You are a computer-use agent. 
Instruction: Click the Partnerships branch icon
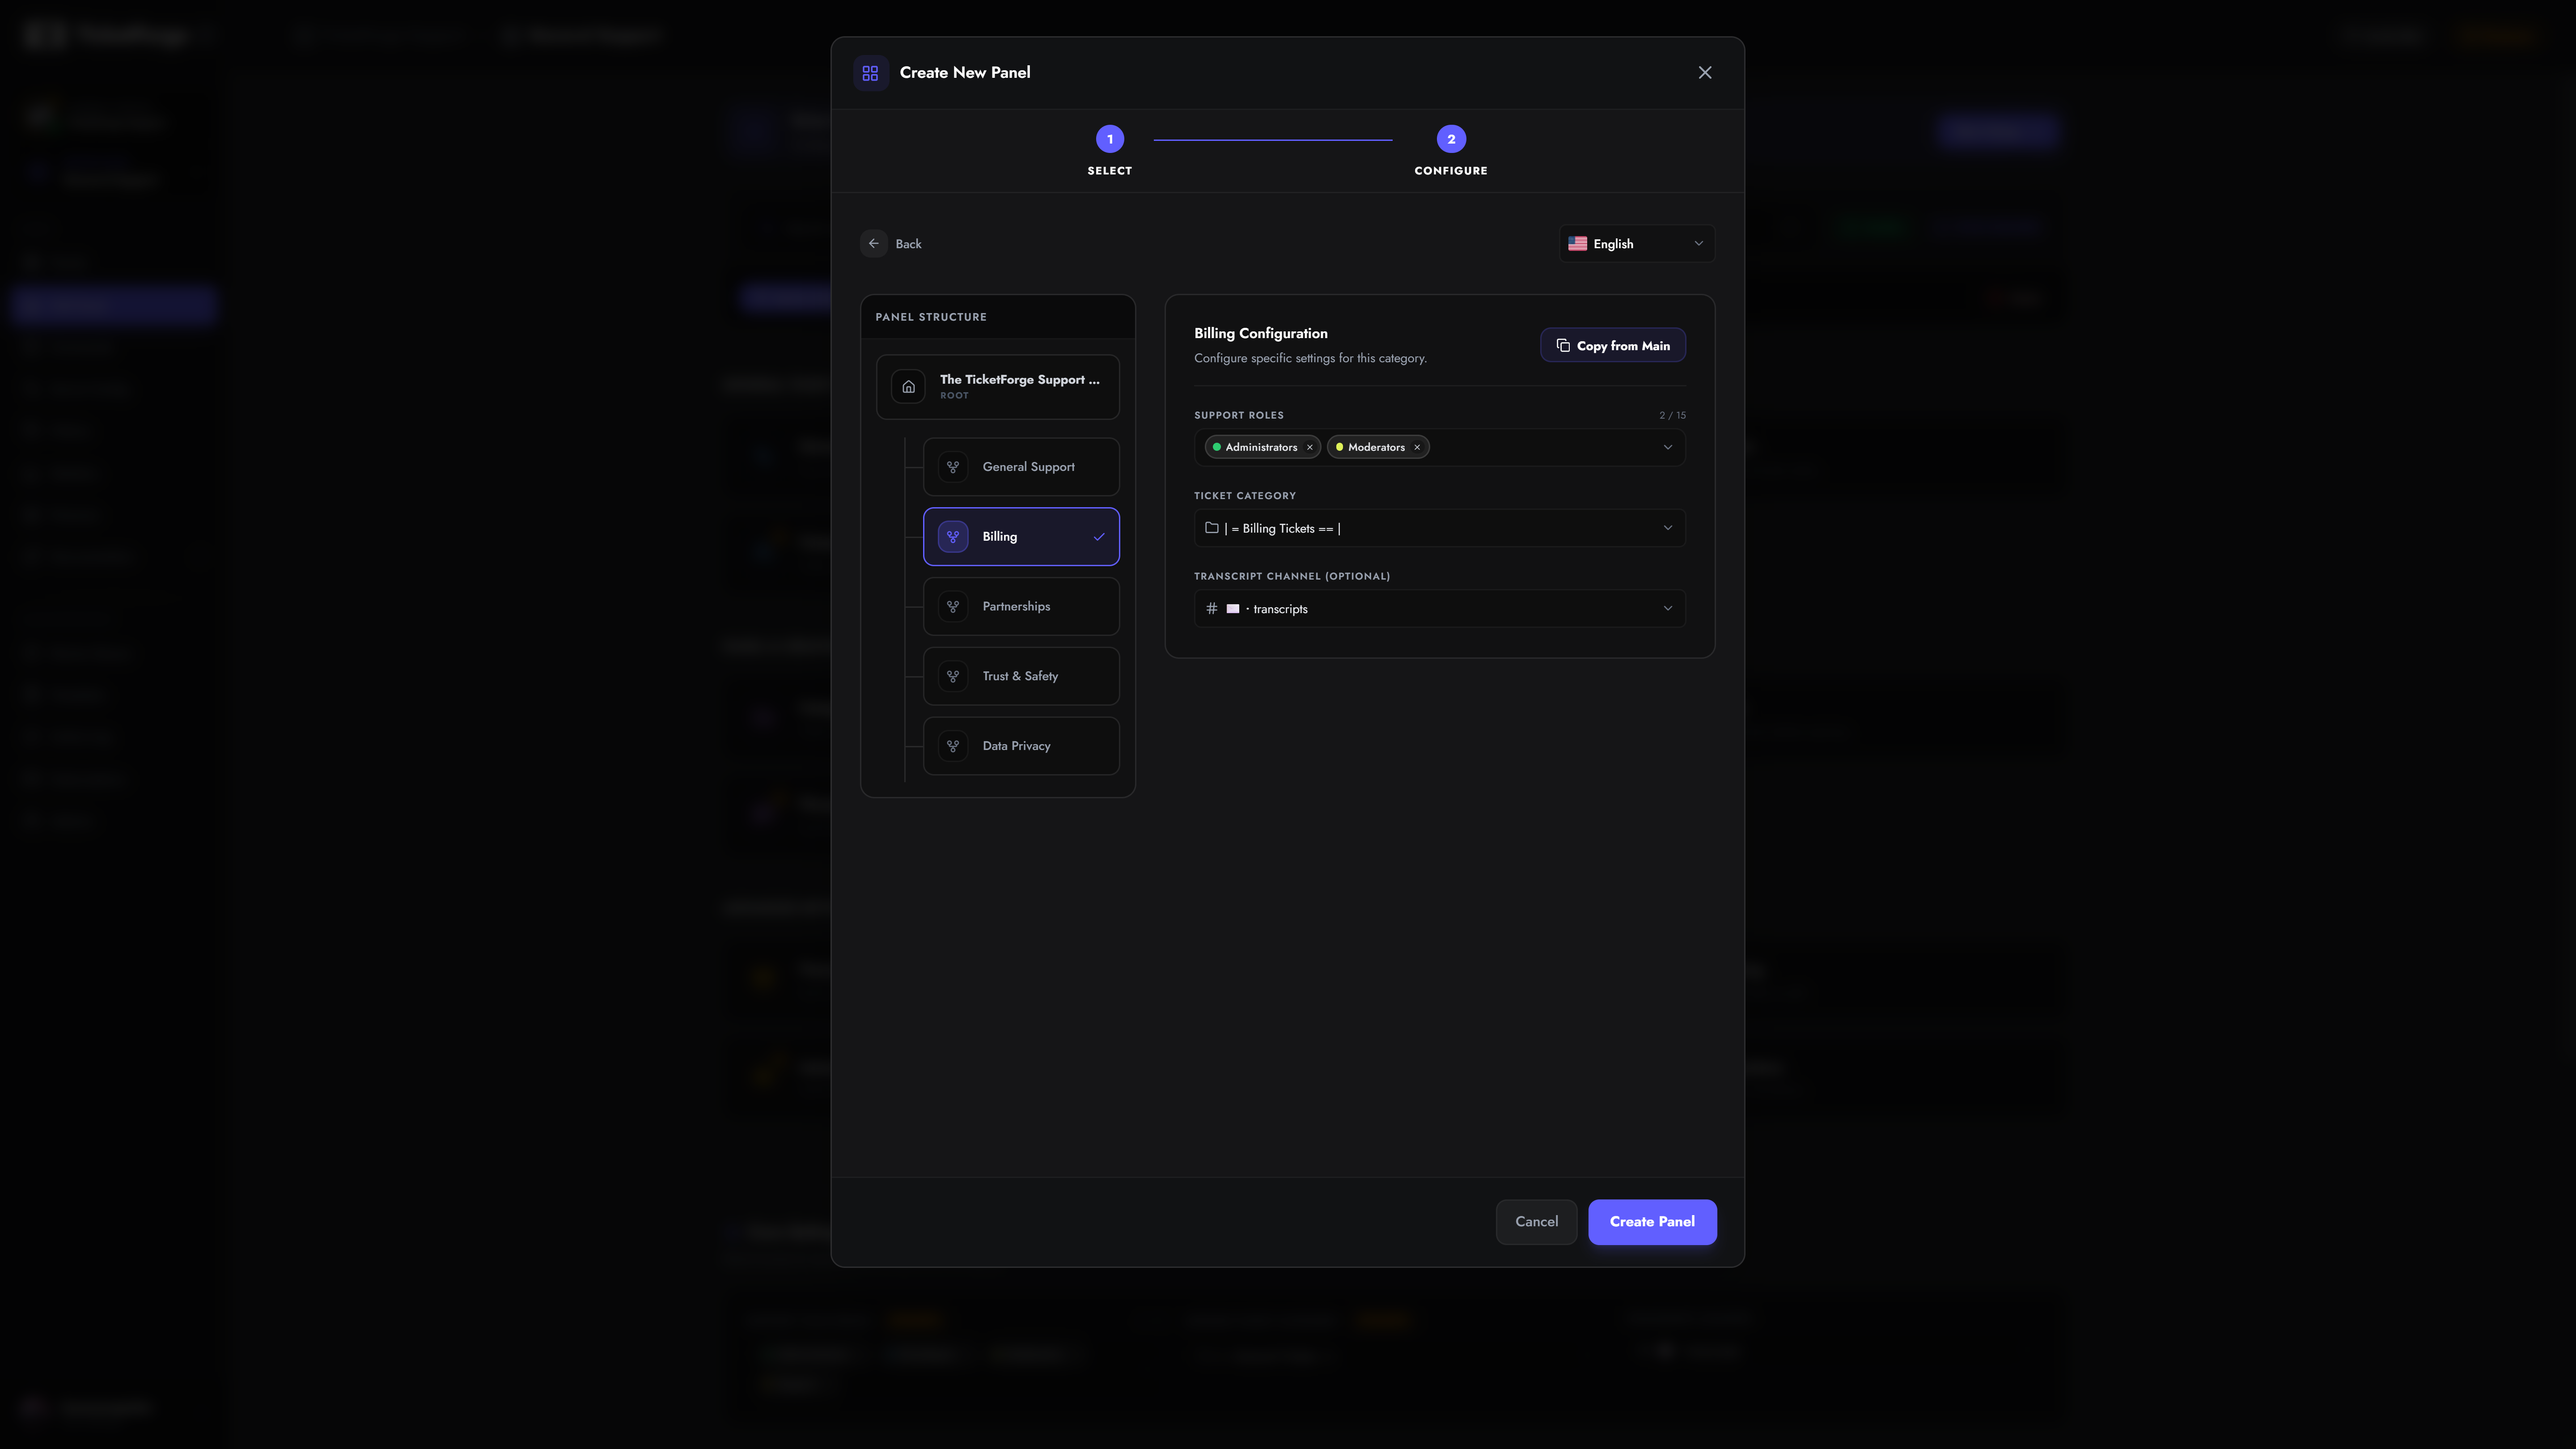953,606
